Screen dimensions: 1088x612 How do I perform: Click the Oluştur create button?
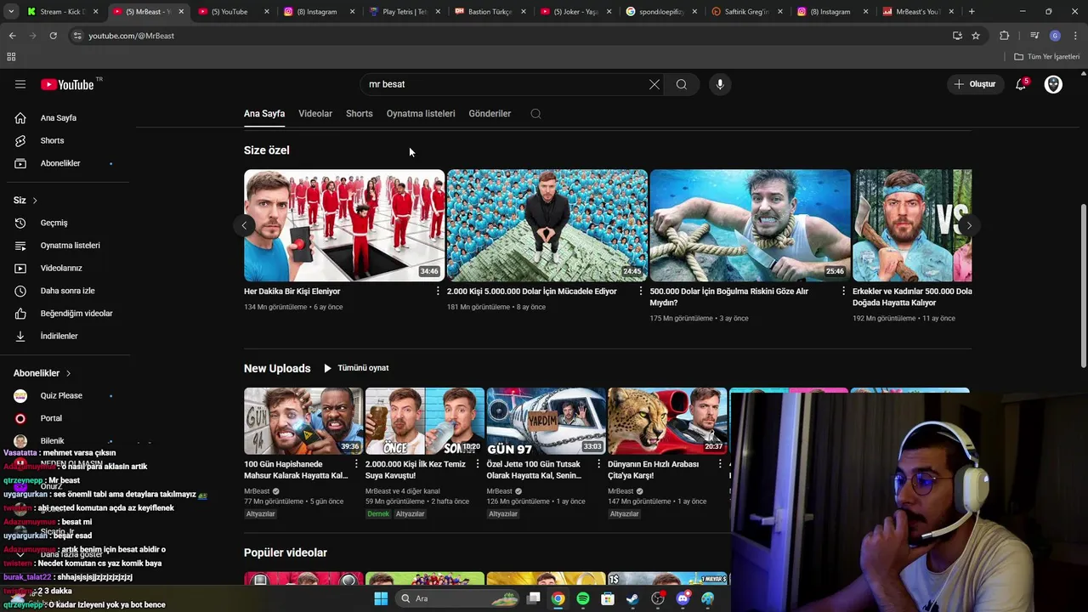[x=975, y=84]
